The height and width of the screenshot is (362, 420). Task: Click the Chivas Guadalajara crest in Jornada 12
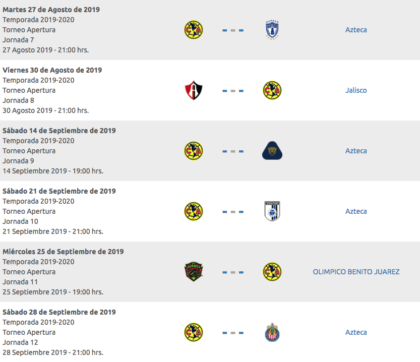(x=272, y=332)
